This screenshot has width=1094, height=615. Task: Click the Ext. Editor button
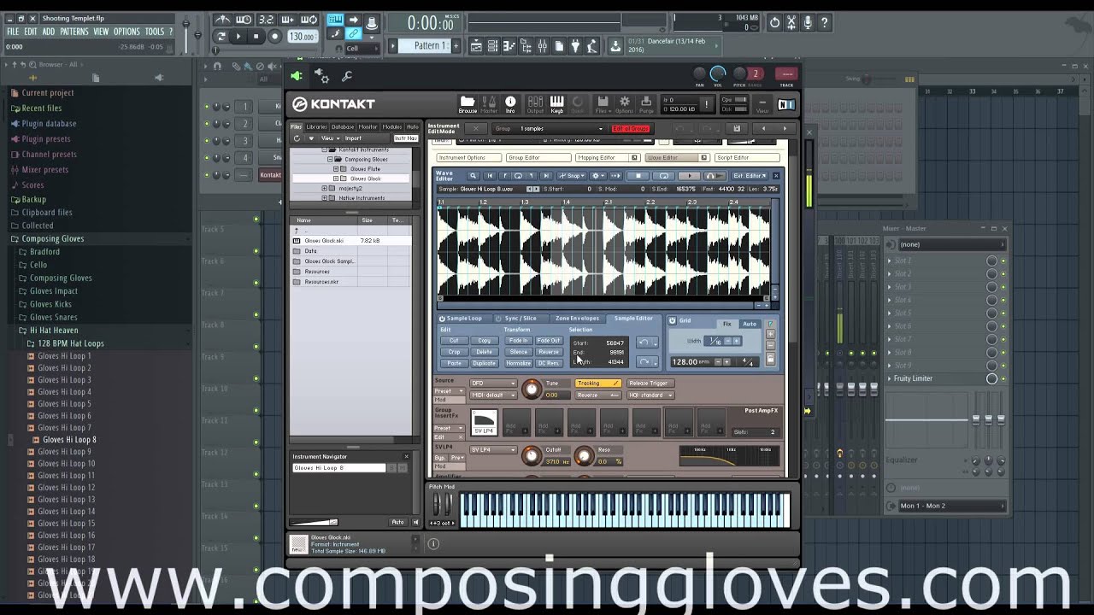click(x=749, y=176)
